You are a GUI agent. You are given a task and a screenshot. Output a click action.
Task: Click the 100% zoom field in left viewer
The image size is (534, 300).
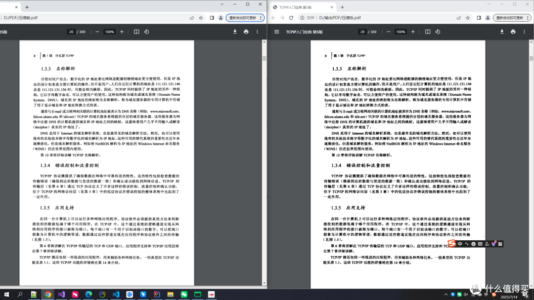109,32
